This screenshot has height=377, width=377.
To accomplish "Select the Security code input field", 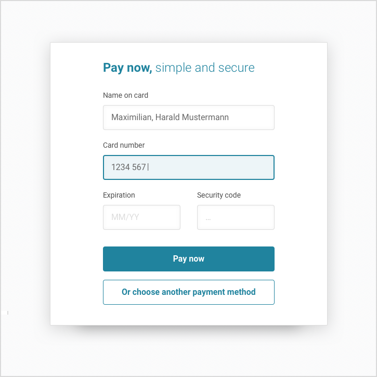I will [236, 217].
